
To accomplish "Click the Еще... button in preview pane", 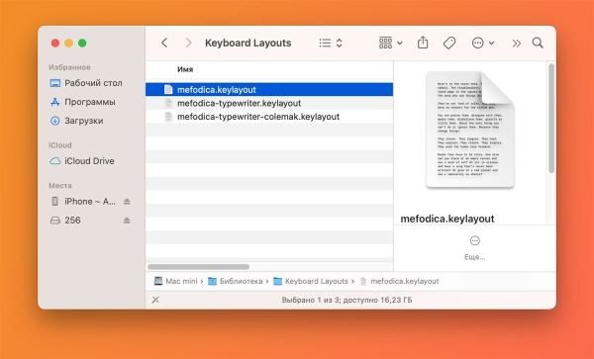I will point(474,248).
